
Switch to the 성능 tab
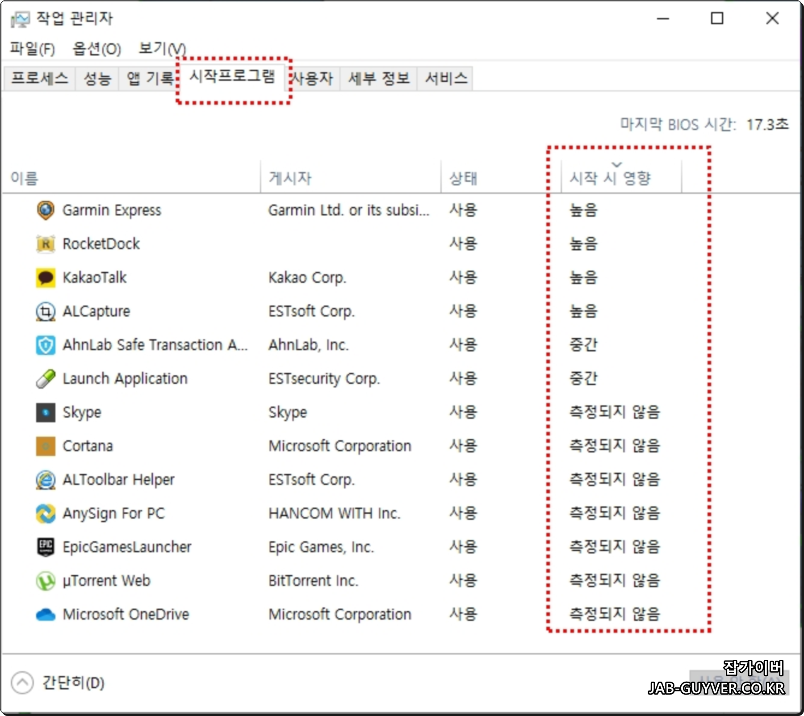(x=97, y=78)
